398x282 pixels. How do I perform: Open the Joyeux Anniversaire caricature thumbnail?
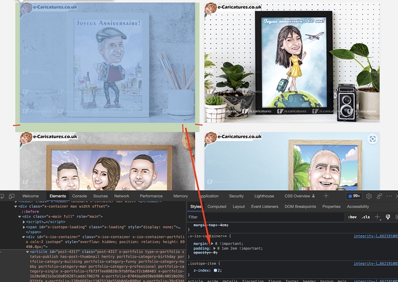coord(107,66)
